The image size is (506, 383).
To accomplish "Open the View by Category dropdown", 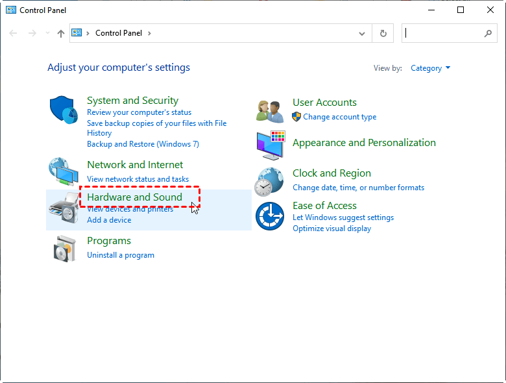I will 430,68.
